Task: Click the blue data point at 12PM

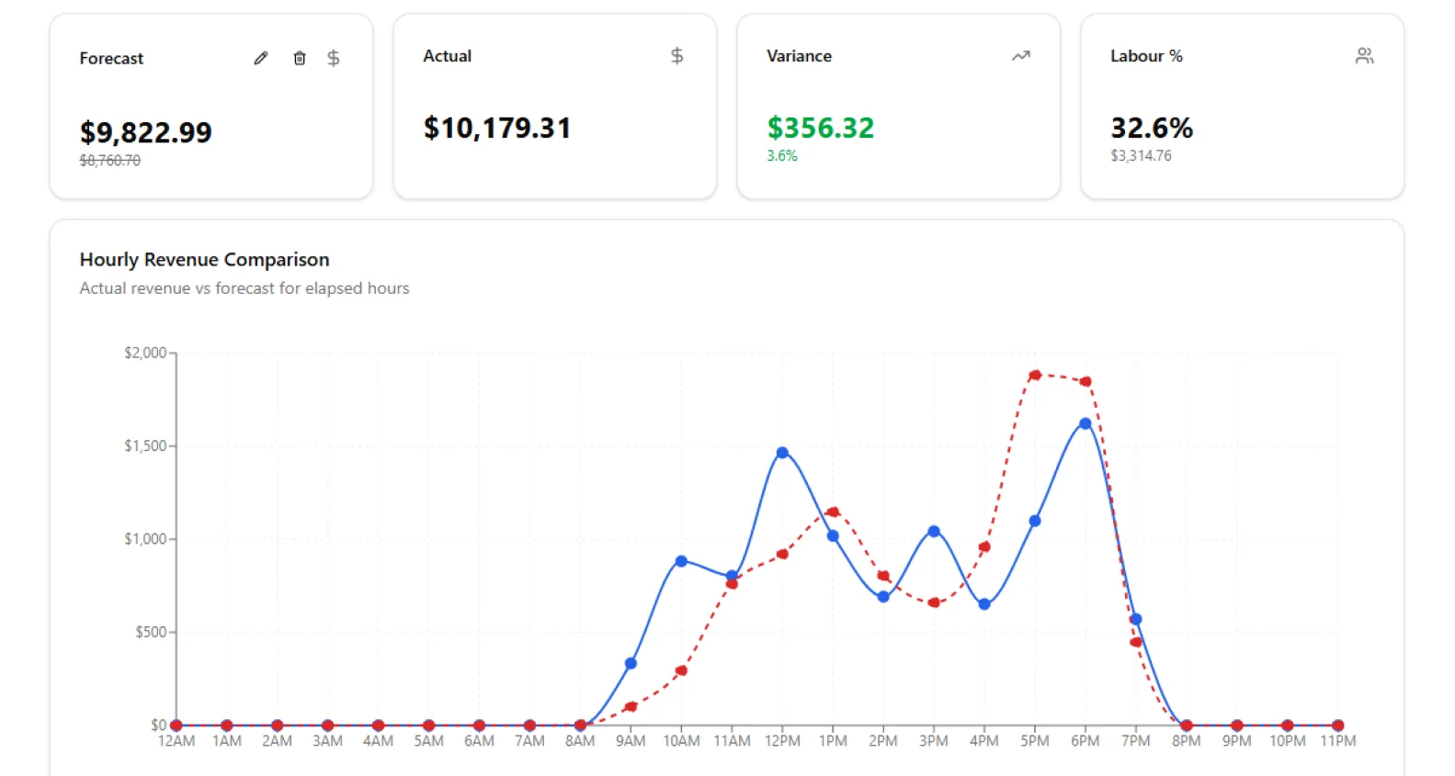Action: click(782, 453)
